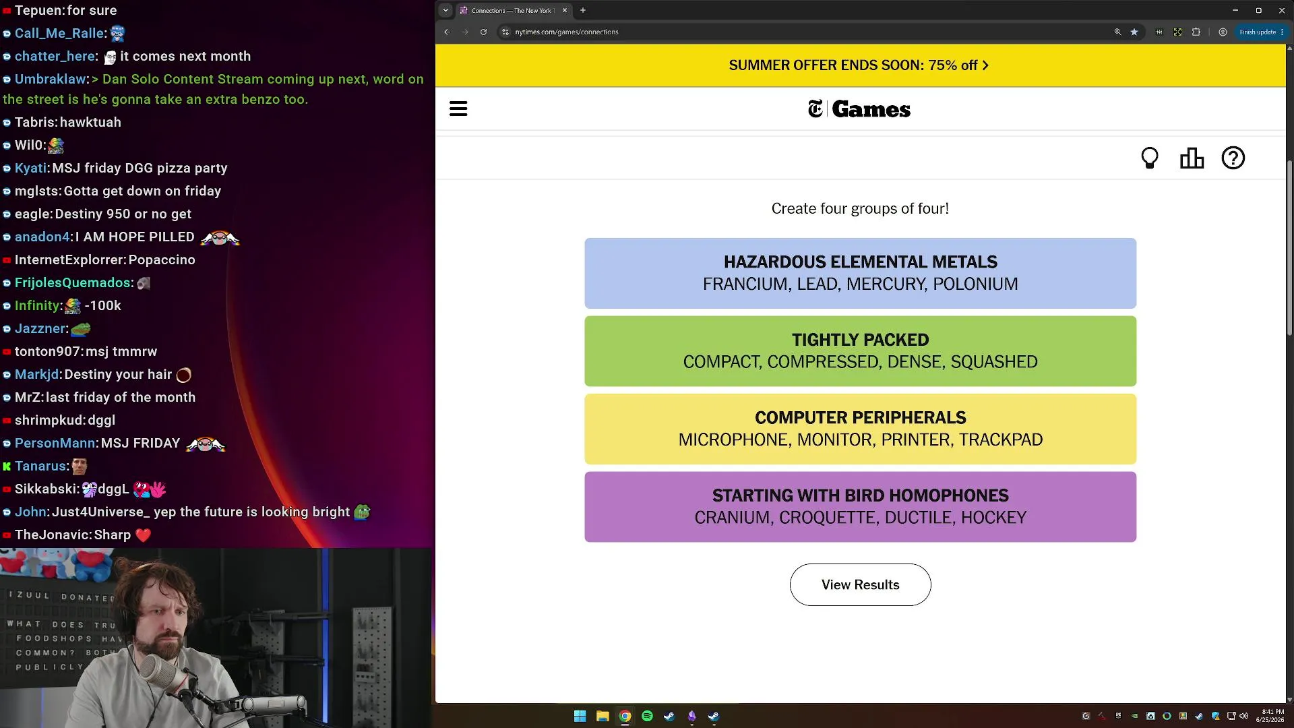This screenshot has width=1294, height=728.
Task: Open the Summer Offer 75% off banner
Action: [860, 65]
